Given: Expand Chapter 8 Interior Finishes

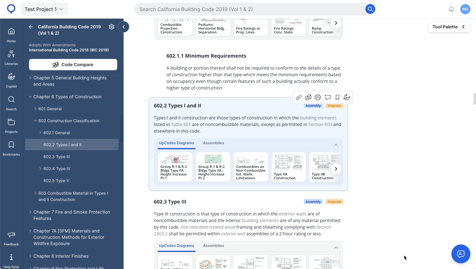Looking at the screenshot, I should pos(30,256).
